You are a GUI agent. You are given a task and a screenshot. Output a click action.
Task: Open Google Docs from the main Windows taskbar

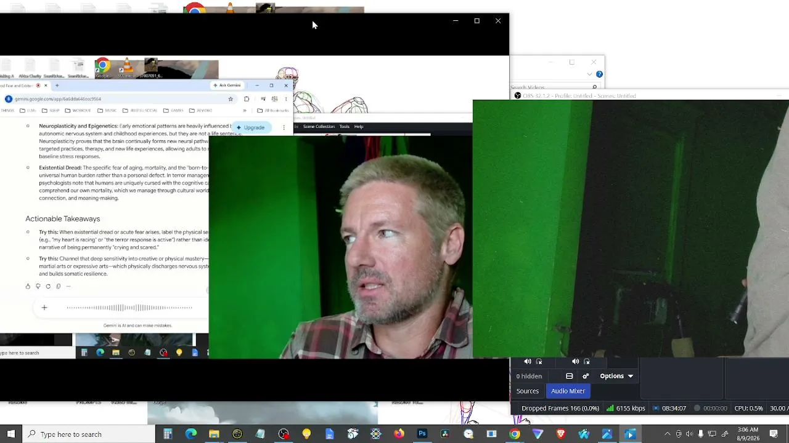pos(330,434)
